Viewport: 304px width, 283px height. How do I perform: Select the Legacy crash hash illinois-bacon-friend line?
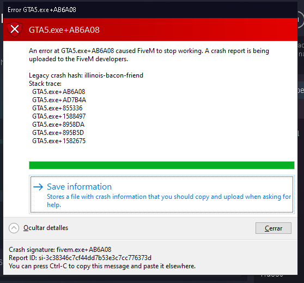pyautogui.click(x=86, y=75)
